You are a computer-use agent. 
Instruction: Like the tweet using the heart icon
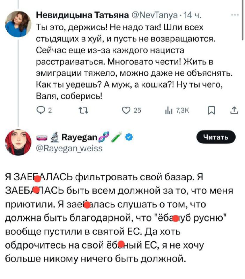(127, 111)
